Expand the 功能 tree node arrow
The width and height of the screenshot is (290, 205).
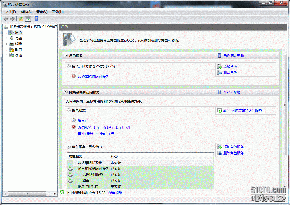point(6,39)
